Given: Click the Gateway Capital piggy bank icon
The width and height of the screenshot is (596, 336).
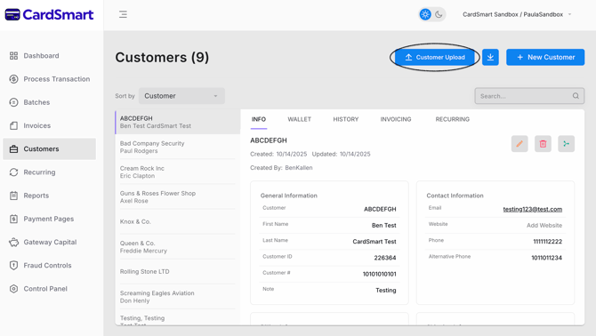Looking at the screenshot, I should pyautogui.click(x=13, y=243).
